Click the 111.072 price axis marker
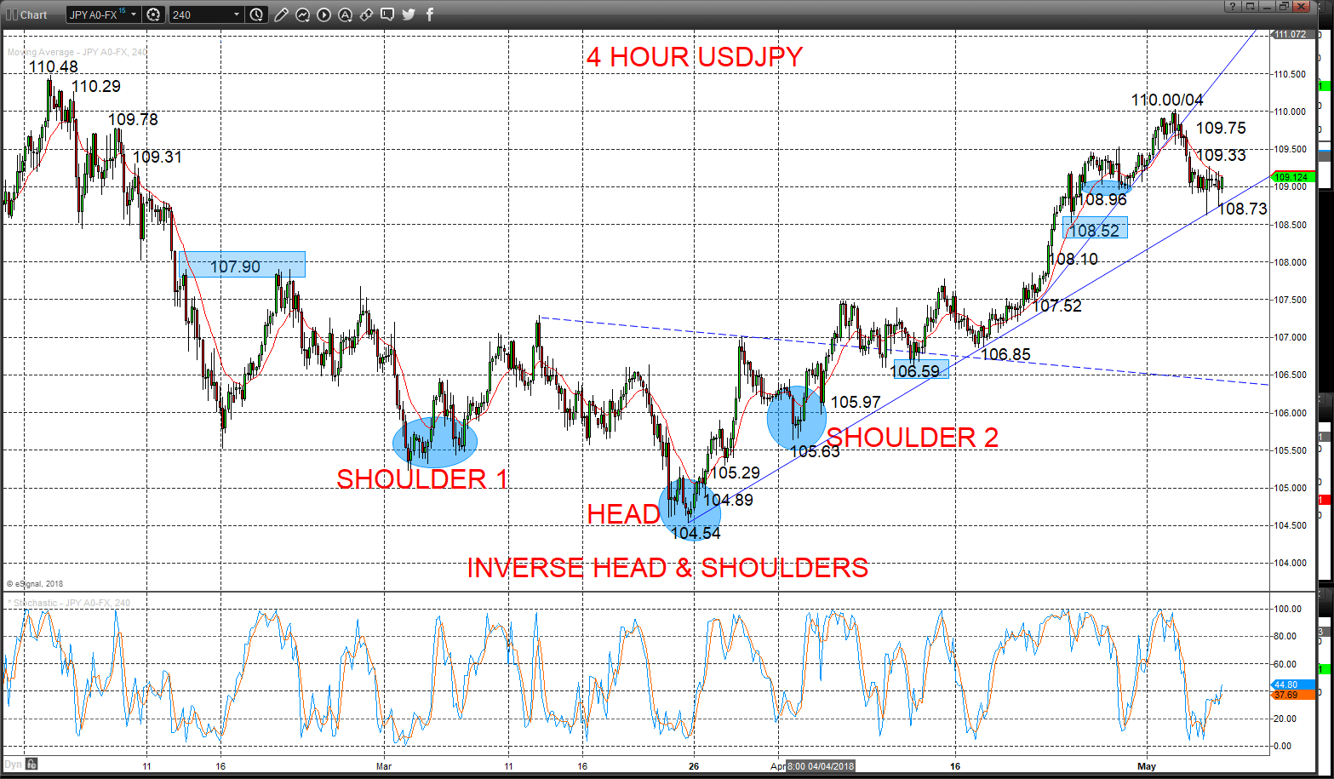The image size is (1334, 779). (1293, 34)
